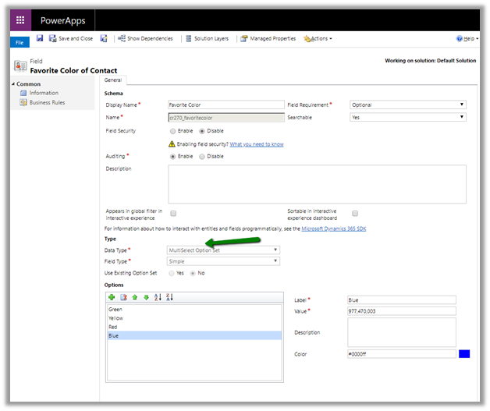Open the Searchable dropdown
This screenshot has height=411, width=490.
pos(407,117)
